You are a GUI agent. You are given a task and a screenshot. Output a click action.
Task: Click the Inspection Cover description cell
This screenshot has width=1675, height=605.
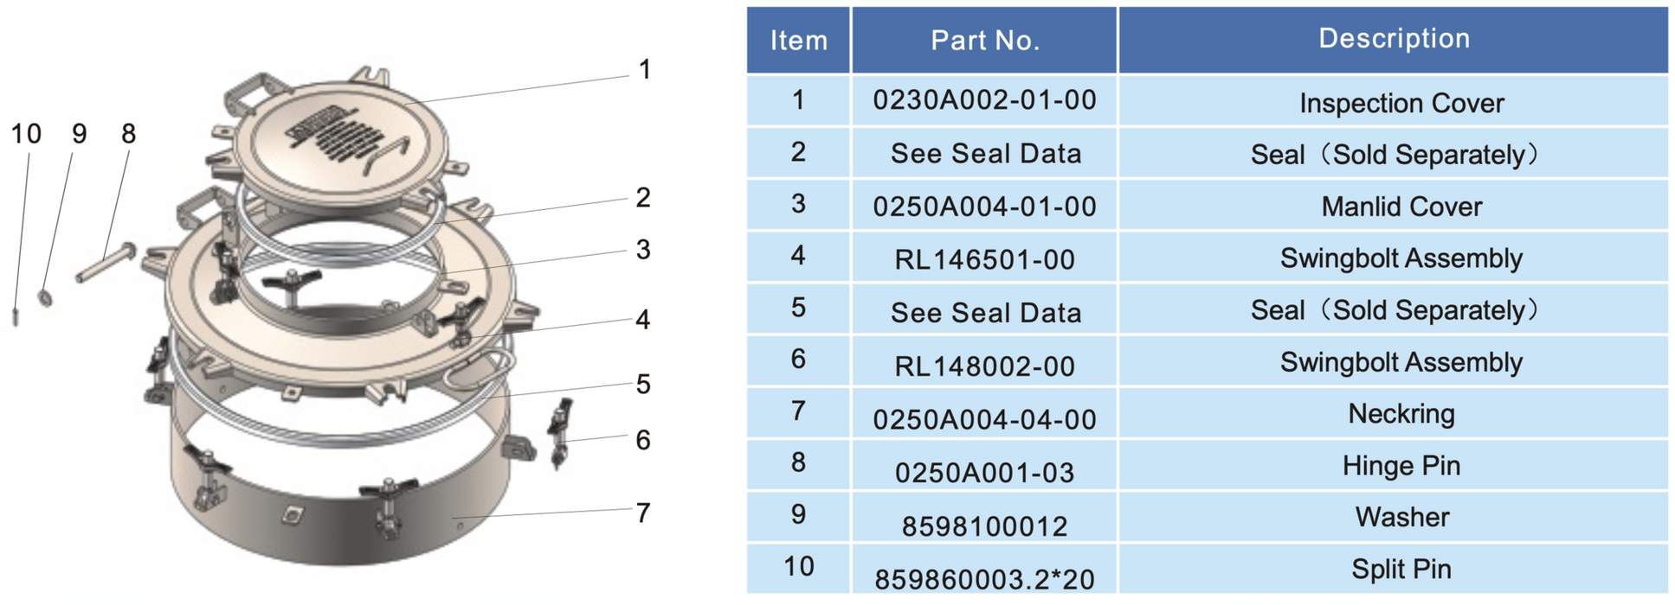(1401, 103)
